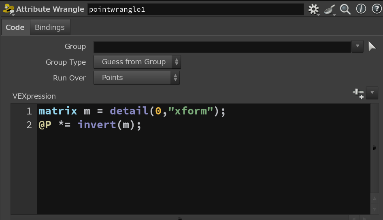The width and height of the screenshot is (383, 220).
Task: Expand the Group field dropdown arrow
Action: pos(357,47)
